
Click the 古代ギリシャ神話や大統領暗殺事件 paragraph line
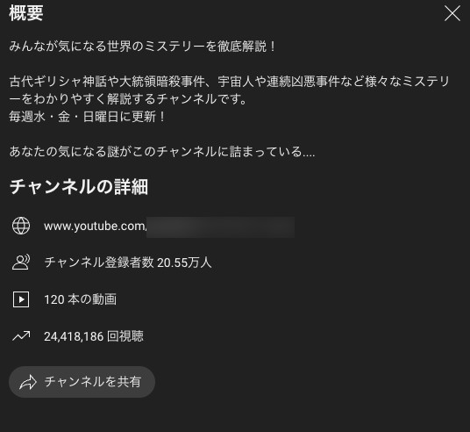coord(230,82)
